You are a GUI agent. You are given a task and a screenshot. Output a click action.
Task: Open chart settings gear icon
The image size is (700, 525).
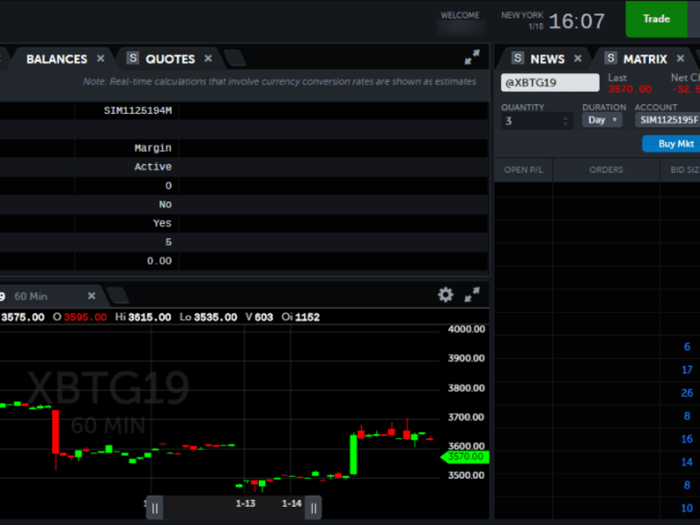tap(445, 295)
